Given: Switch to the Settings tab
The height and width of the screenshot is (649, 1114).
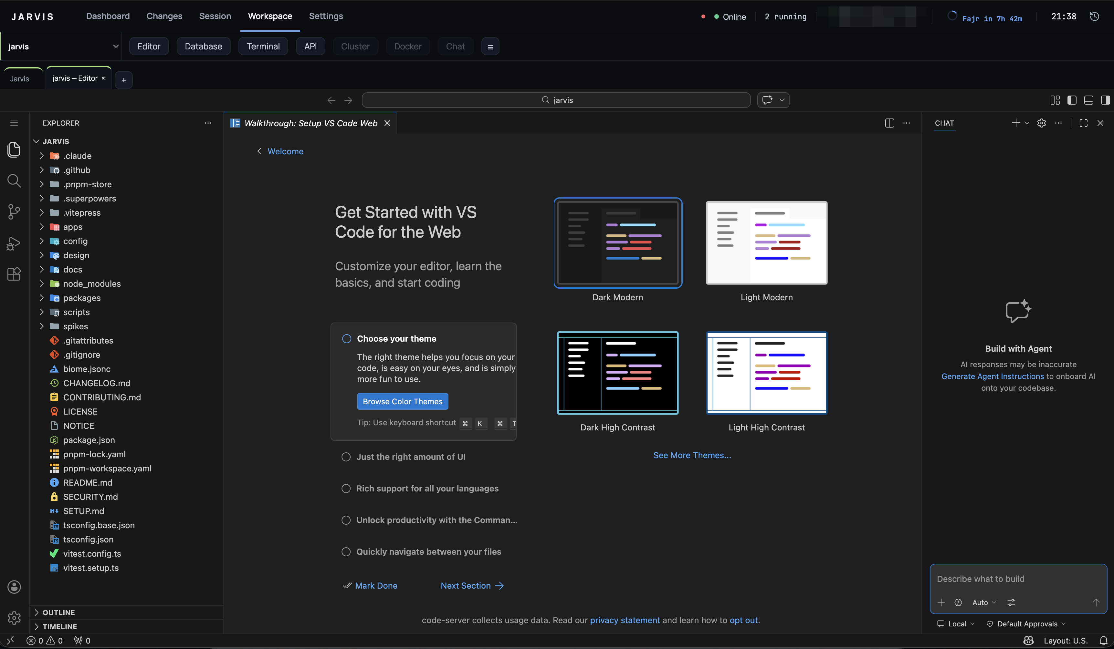Looking at the screenshot, I should pos(326,16).
